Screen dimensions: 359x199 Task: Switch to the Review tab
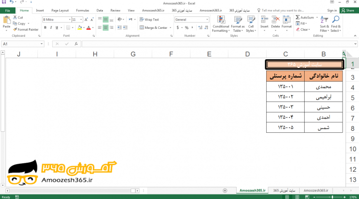coord(115,10)
